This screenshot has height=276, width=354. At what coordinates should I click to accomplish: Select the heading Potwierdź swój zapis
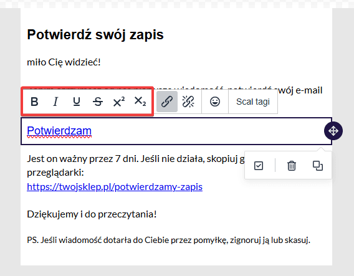(x=95, y=35)
